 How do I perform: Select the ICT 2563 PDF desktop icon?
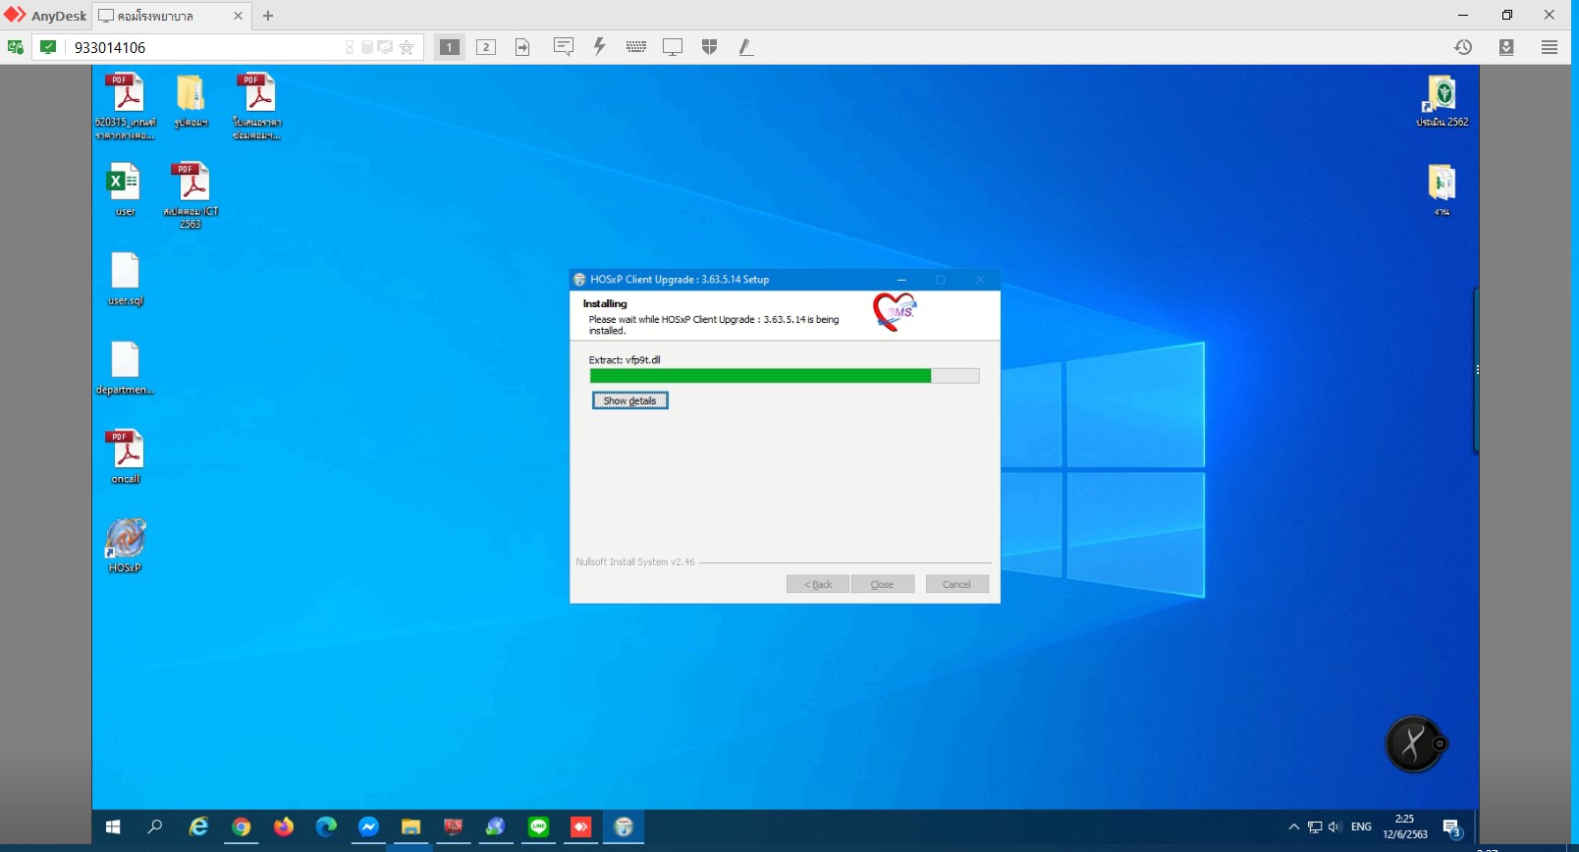tap(191, 194)
